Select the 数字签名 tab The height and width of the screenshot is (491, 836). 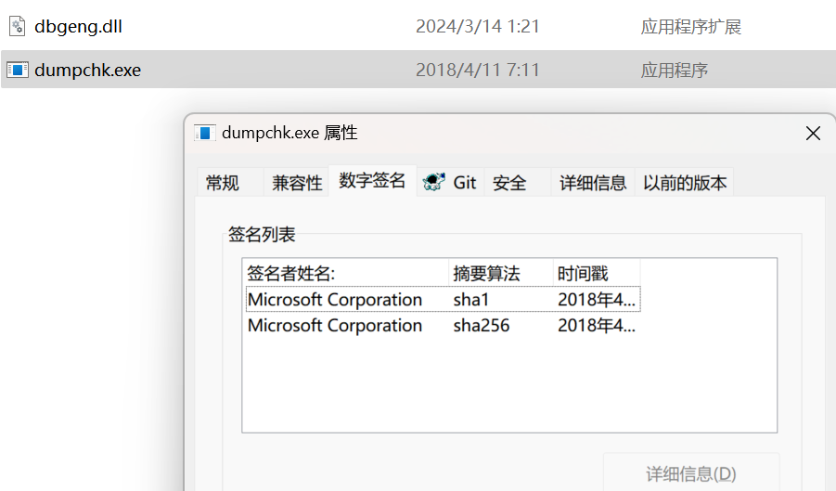click(372, 180)
